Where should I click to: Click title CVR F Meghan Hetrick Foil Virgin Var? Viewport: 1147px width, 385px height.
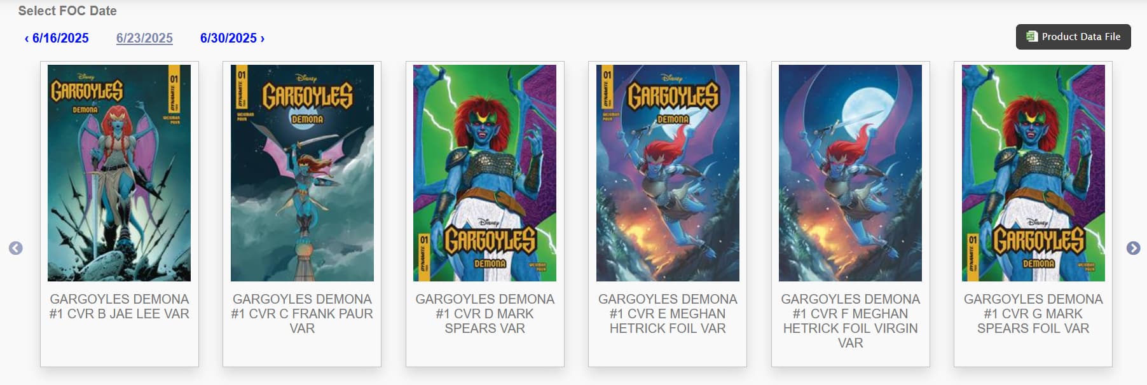tap(851, 321)
